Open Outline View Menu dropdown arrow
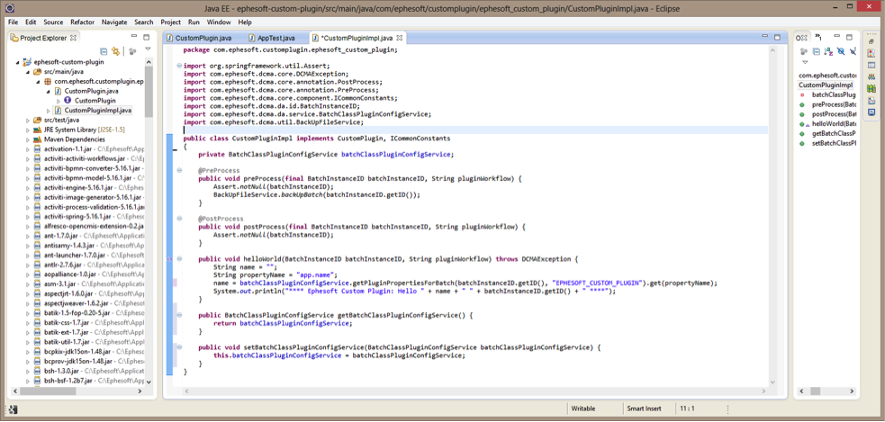The width and height of the screenshot is (885, 422). [x=805, y=62]
